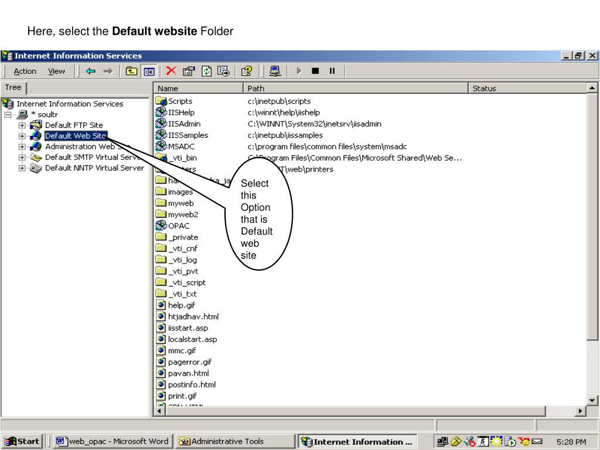
Task: Select the IISSamples virtual directory icon
Action: 161,135
